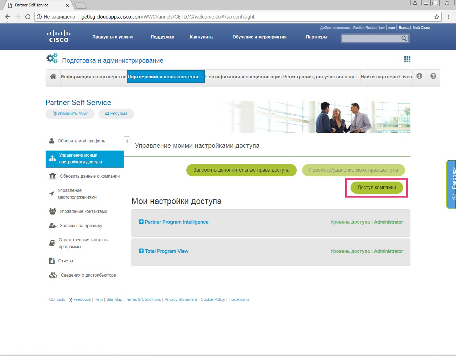
Task: Click the banner photo of business people
Action: click(317, 117)
